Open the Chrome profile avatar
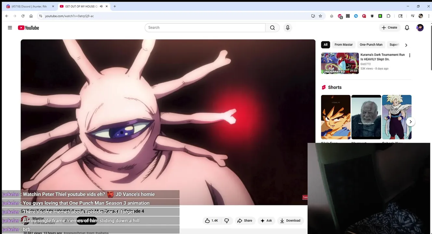Viewport: 432px width, 234px height. [x=421, y=16]
